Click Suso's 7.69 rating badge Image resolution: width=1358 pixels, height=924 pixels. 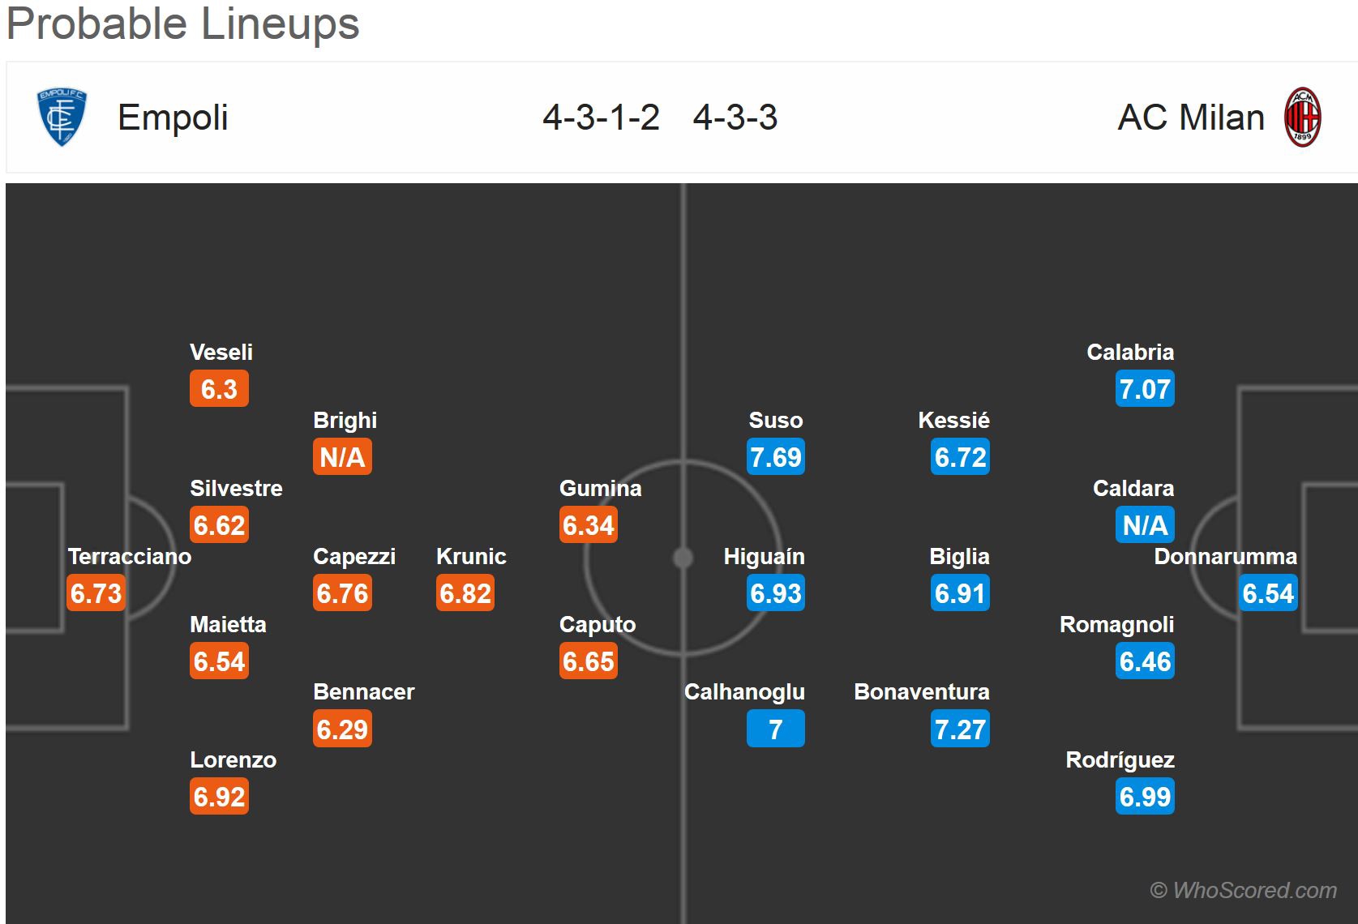pos(775,457)
